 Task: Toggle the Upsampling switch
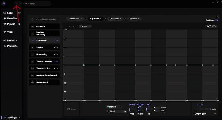pyautogui.click(x=56, y=54)
